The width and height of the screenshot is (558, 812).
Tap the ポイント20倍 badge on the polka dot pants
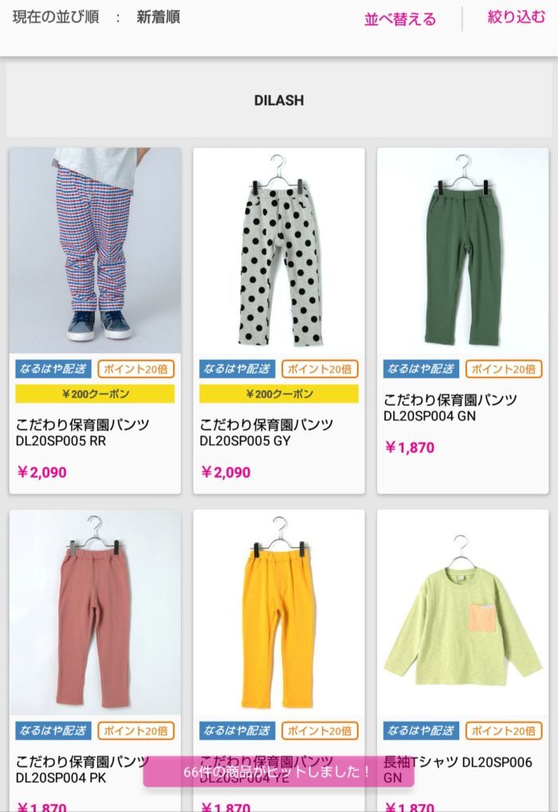coord(320,369)
